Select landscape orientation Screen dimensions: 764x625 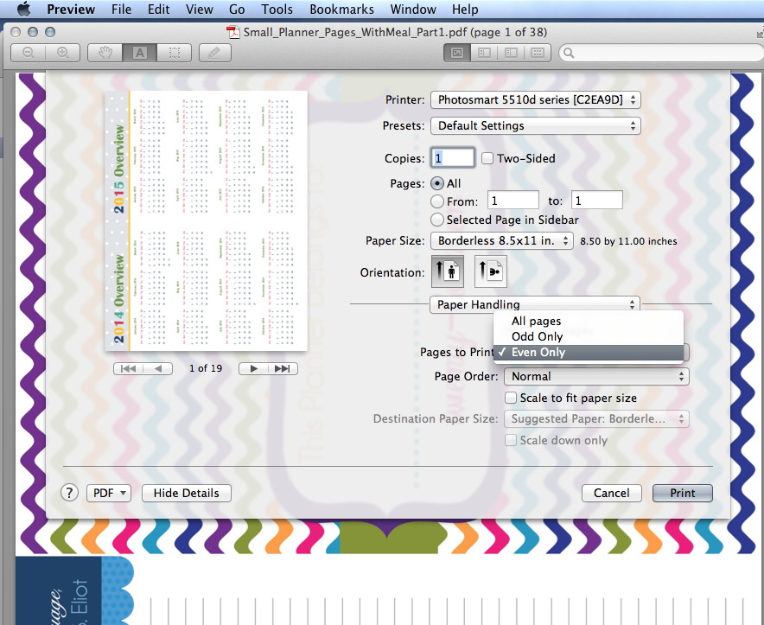pyautogui.click(x=490, y=271)
